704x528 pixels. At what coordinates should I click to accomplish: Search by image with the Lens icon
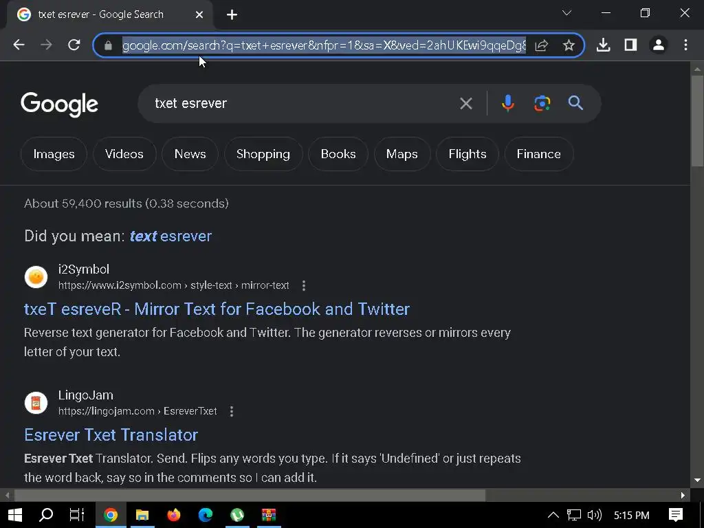[542, 103]
